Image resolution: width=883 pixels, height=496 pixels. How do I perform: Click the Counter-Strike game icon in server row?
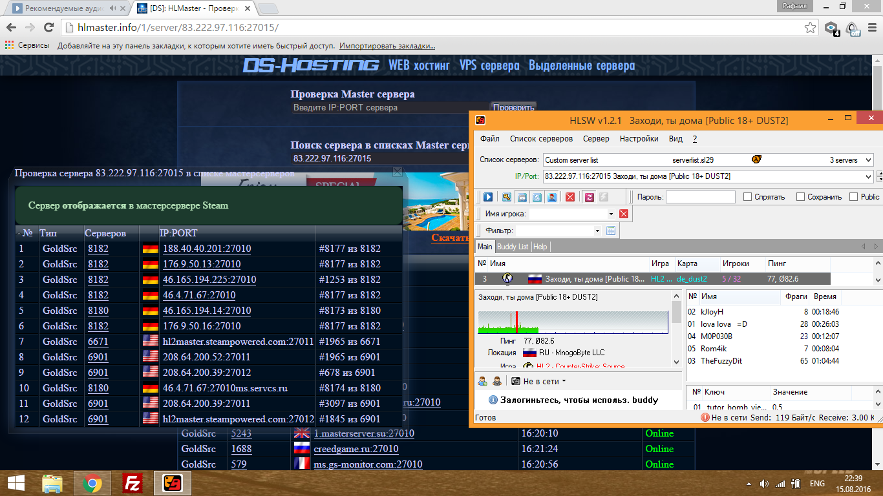tap(507, 279)
